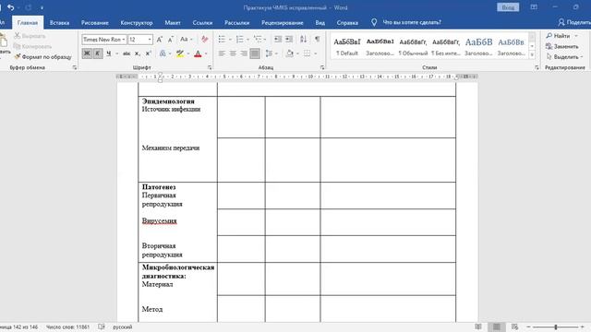Sort text alphabetically icon

pos(304,39)
